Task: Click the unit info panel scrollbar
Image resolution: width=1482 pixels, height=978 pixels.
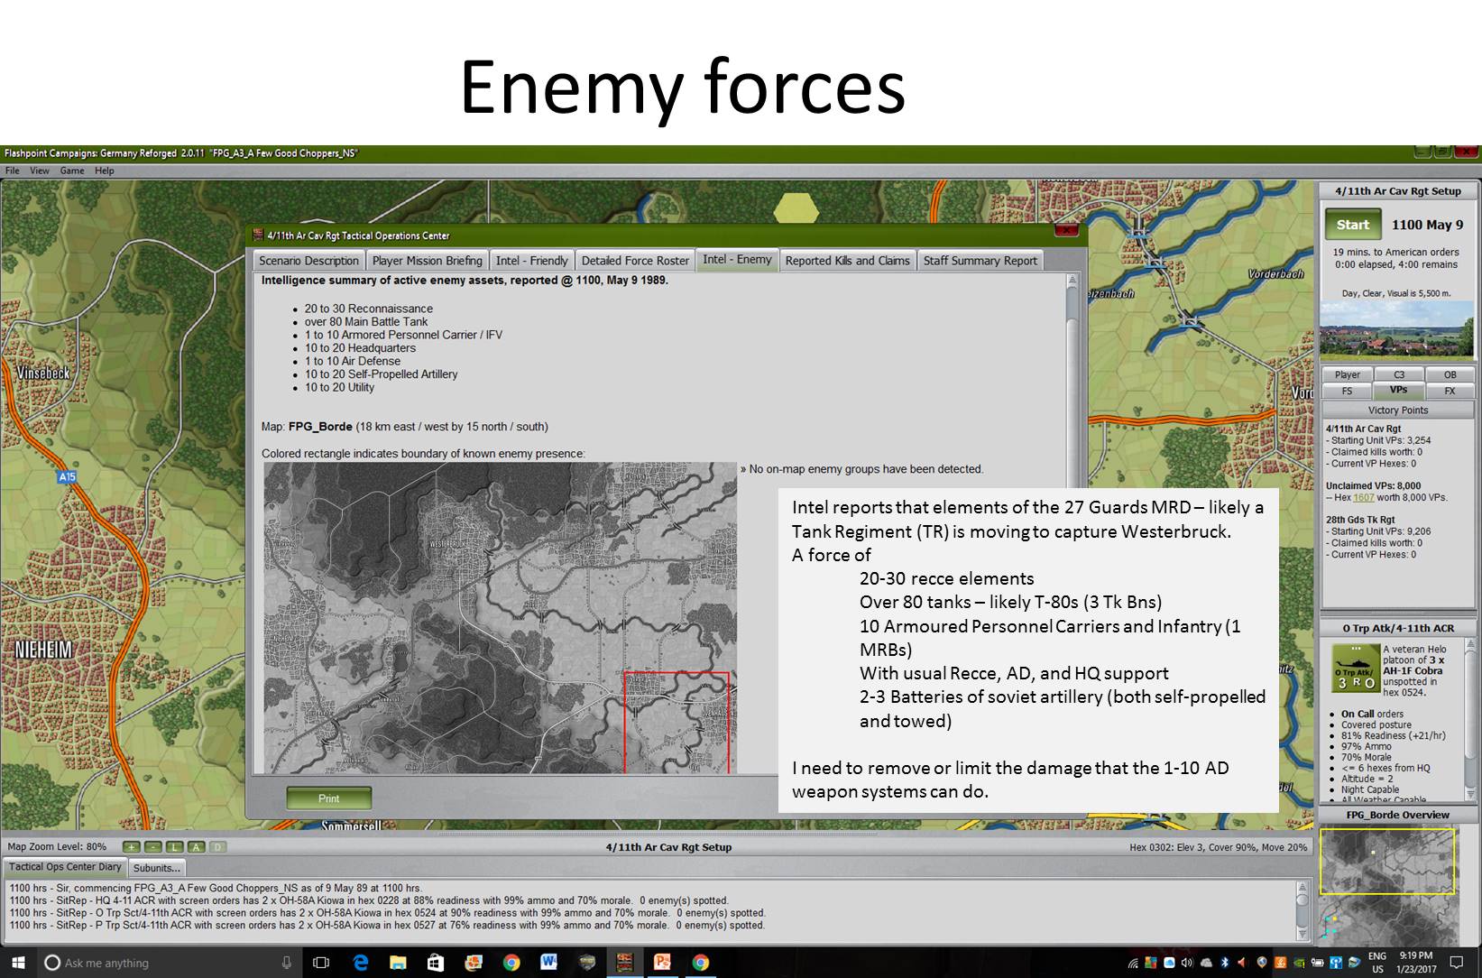Action: (1470, 719)
